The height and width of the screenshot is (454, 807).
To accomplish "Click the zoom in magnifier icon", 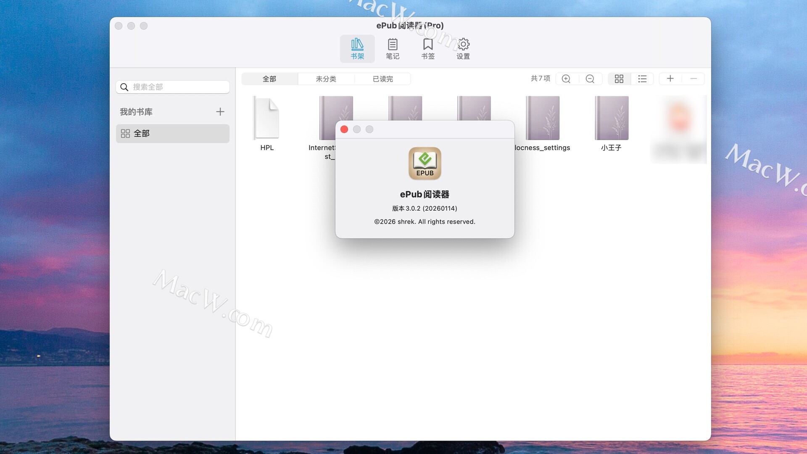I will click(566, 79).
